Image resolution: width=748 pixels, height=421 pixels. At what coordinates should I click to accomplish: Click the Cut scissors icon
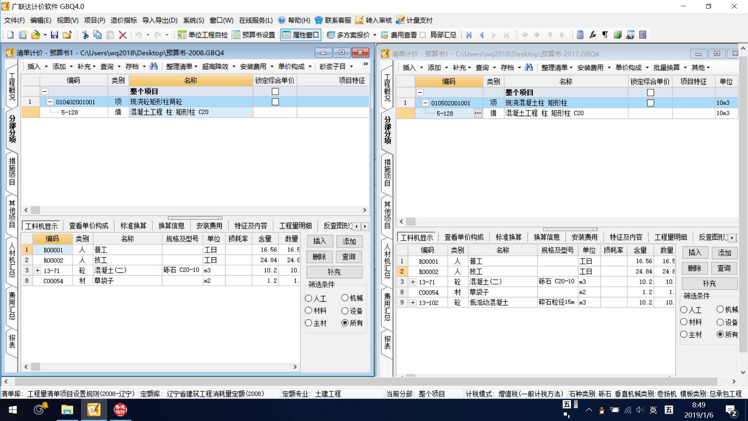(x=85, y=35)
